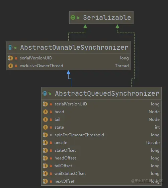
Task: Click static field icon beside unsafe
Action: (46, 143)
